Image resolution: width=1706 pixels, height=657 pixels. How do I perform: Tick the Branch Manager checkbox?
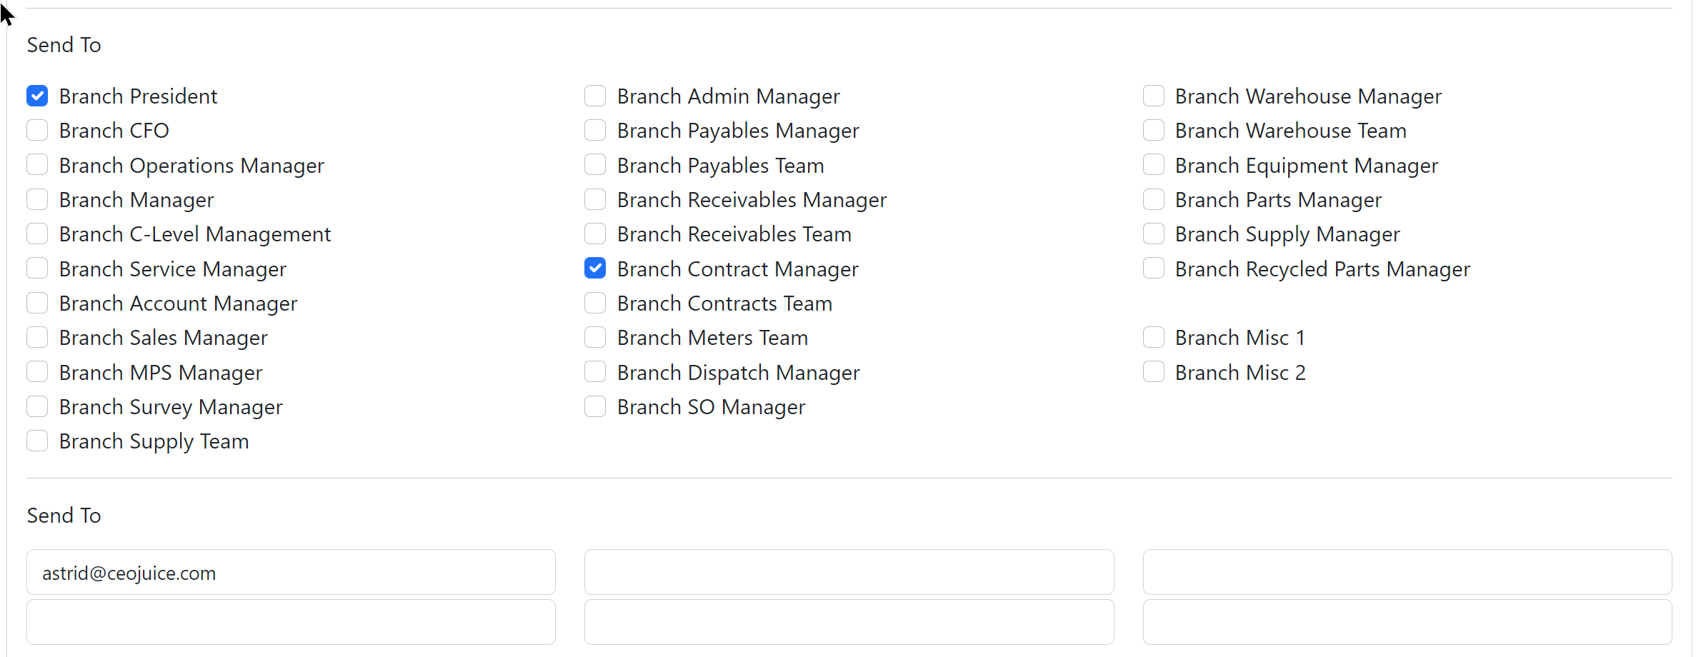point(37,199)
